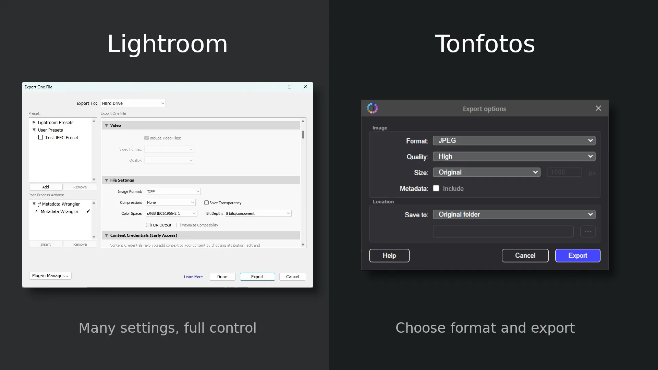Screen dimensions: 658x370
Task: Click the custom save path input field
Action: (x=503, y=232)
